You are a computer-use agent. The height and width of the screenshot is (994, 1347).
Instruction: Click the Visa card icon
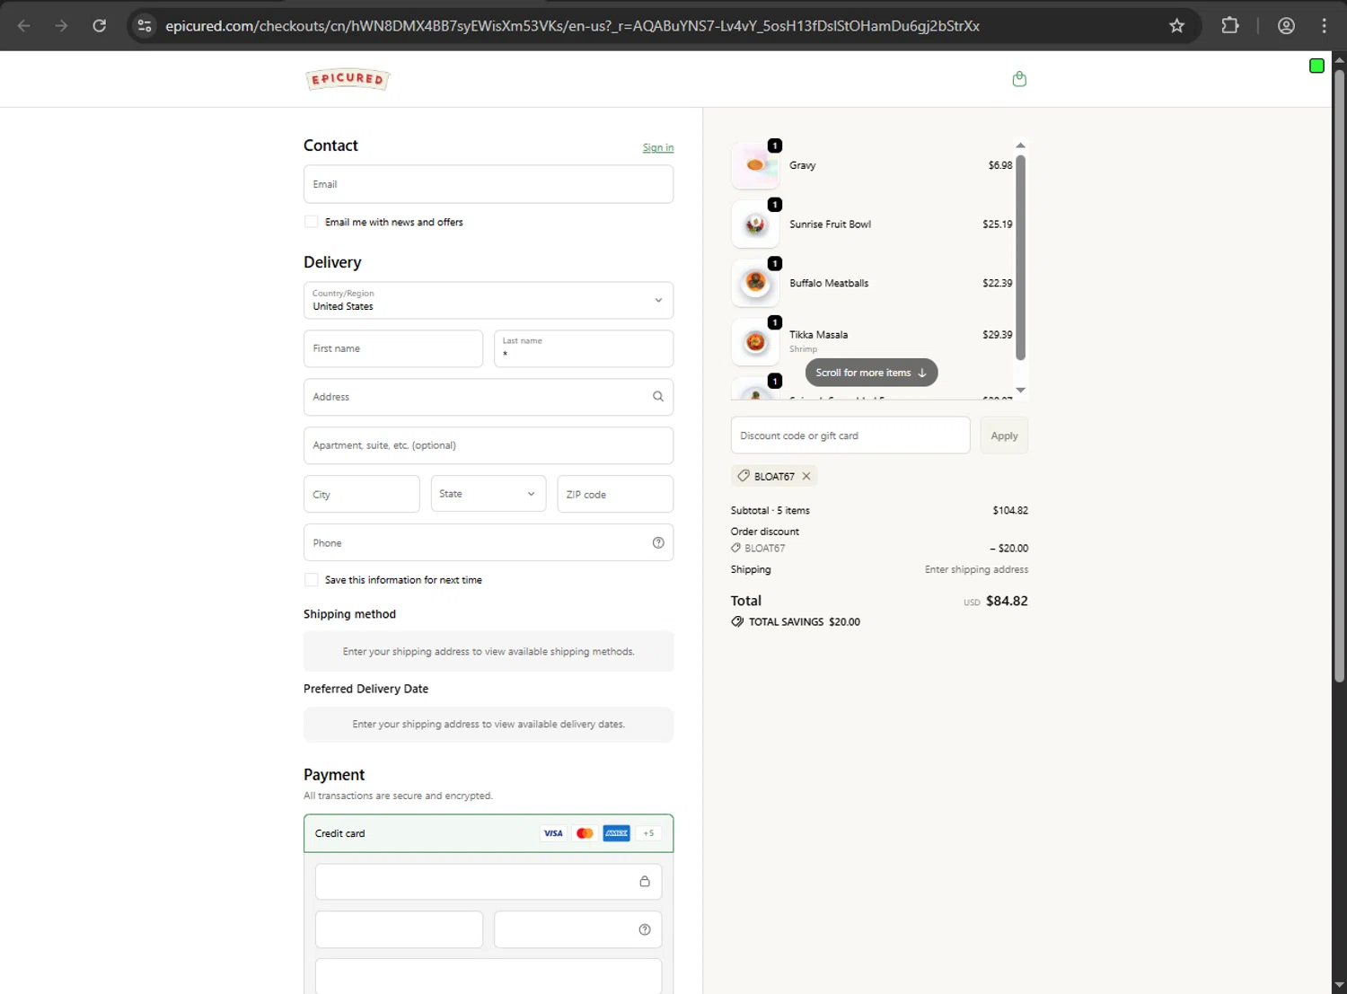[x=553, y=833]
